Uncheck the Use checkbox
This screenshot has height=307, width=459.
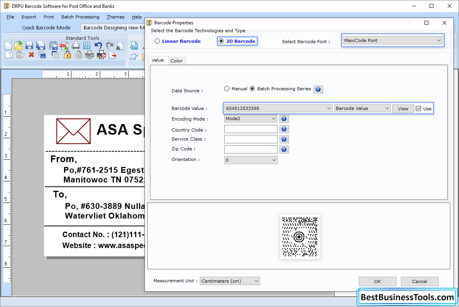click(x=417, y=108)
